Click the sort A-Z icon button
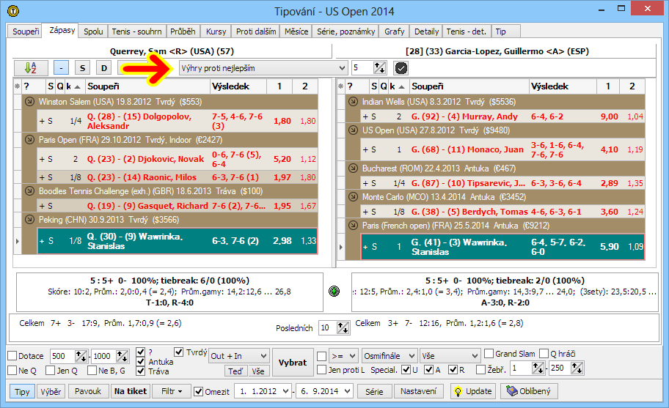Screen dimensions: 669x408 tap(31, 67)
